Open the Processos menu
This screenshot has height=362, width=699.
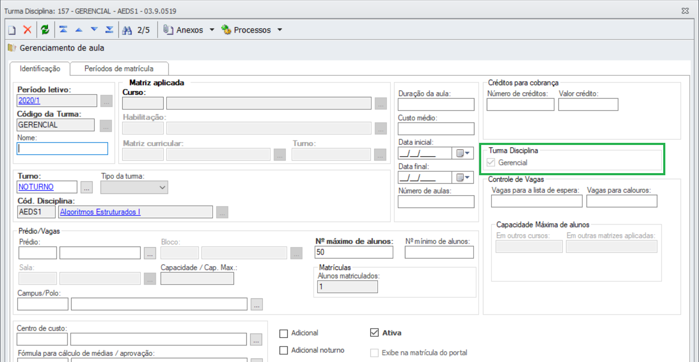click(x=252, y=30)
